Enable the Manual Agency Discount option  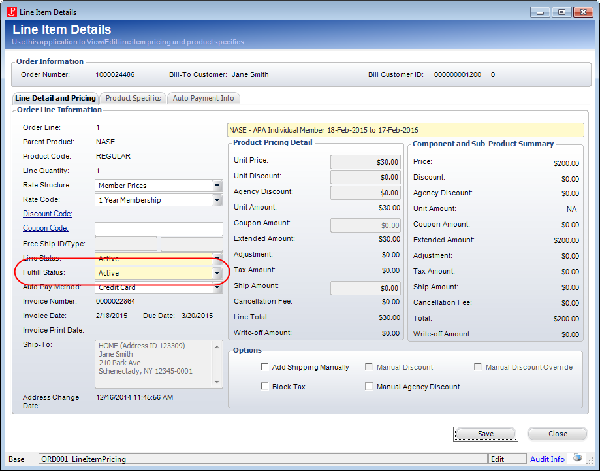[369, 386]
